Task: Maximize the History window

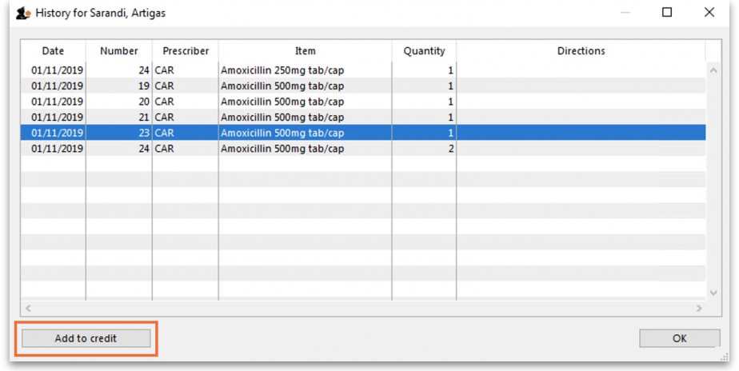Action: tap(667, 13)
